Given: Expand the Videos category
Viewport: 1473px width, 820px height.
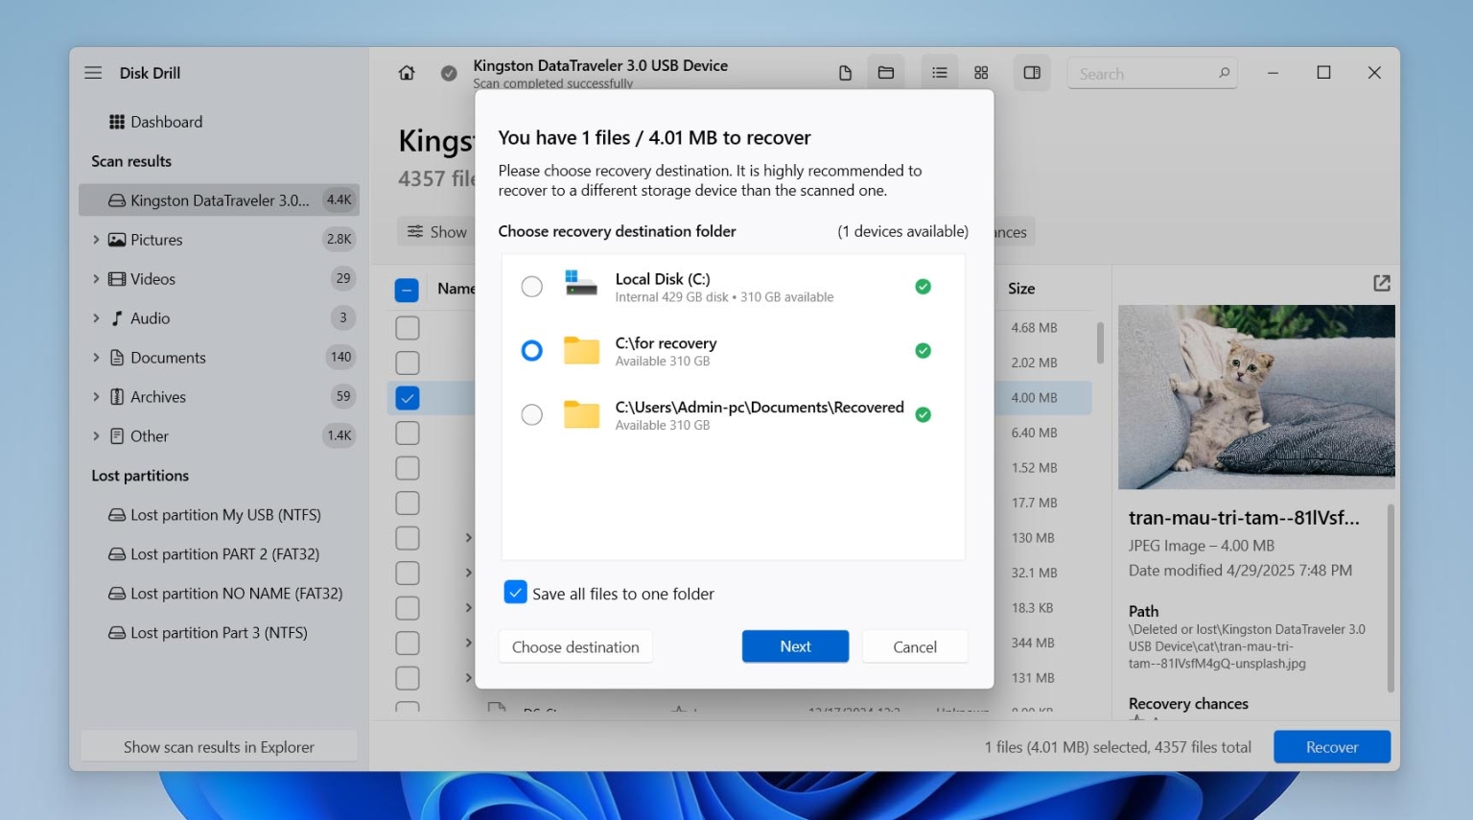Looking at the screenshot, I should (96, 279).
